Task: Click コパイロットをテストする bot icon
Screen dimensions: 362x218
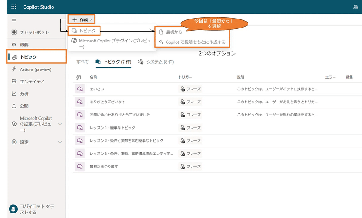Action: [13, 209]
